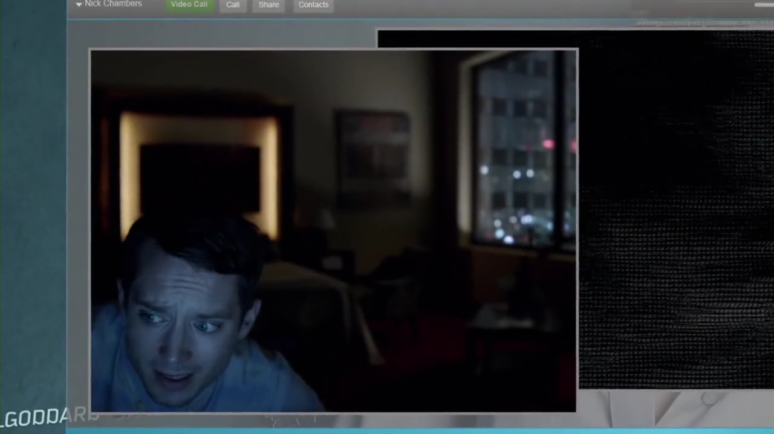Select the Nick Chambers contact name
Viewport: 774px width, 434px height.
[x=113, y=4]
